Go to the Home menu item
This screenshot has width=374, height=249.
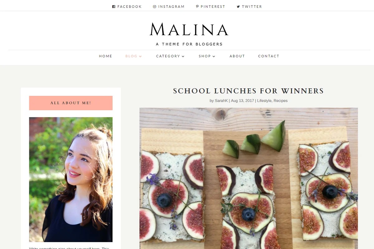106,56
